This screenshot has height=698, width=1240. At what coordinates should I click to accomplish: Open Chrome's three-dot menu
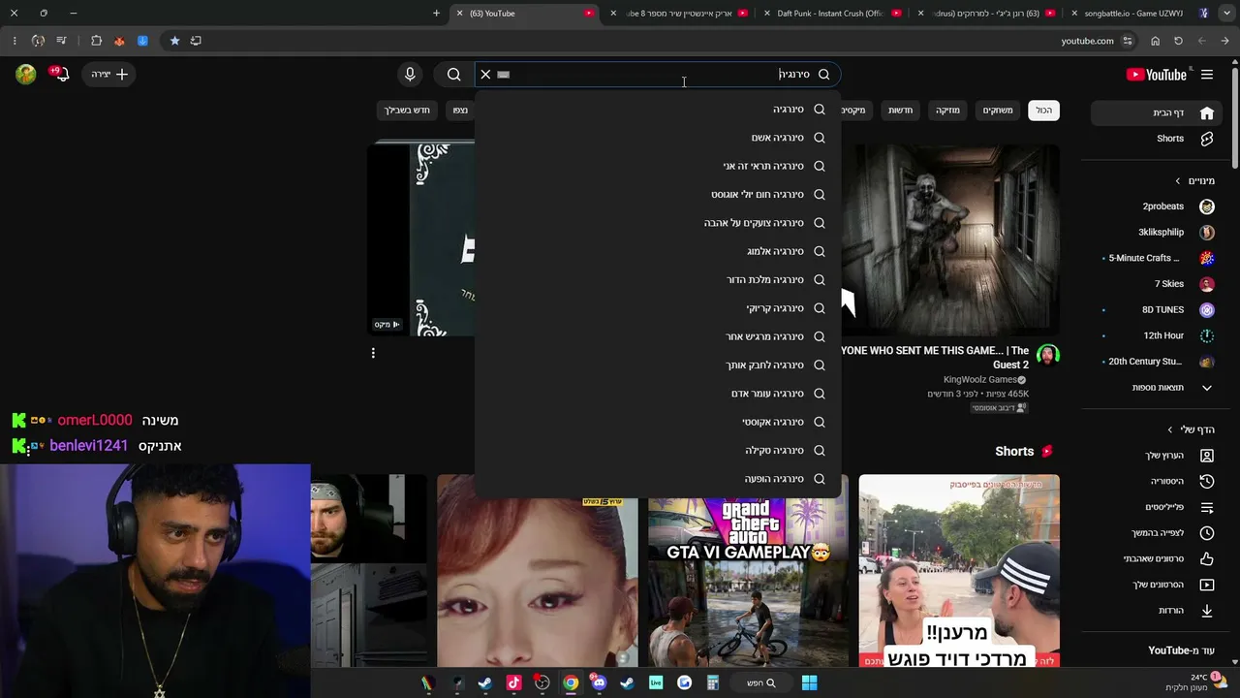coord(15,41)
